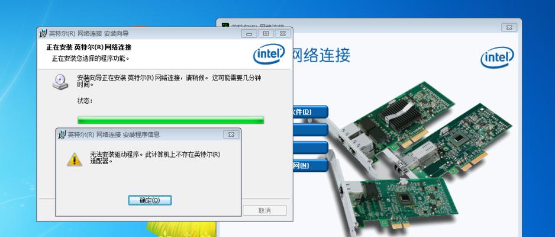The height and width of the screenshot is (237, 555).
Task: Click the CD disc installer icon
Action: tap(60, 82)
